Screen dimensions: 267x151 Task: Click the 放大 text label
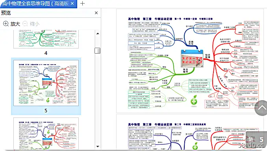coord(15,24)
